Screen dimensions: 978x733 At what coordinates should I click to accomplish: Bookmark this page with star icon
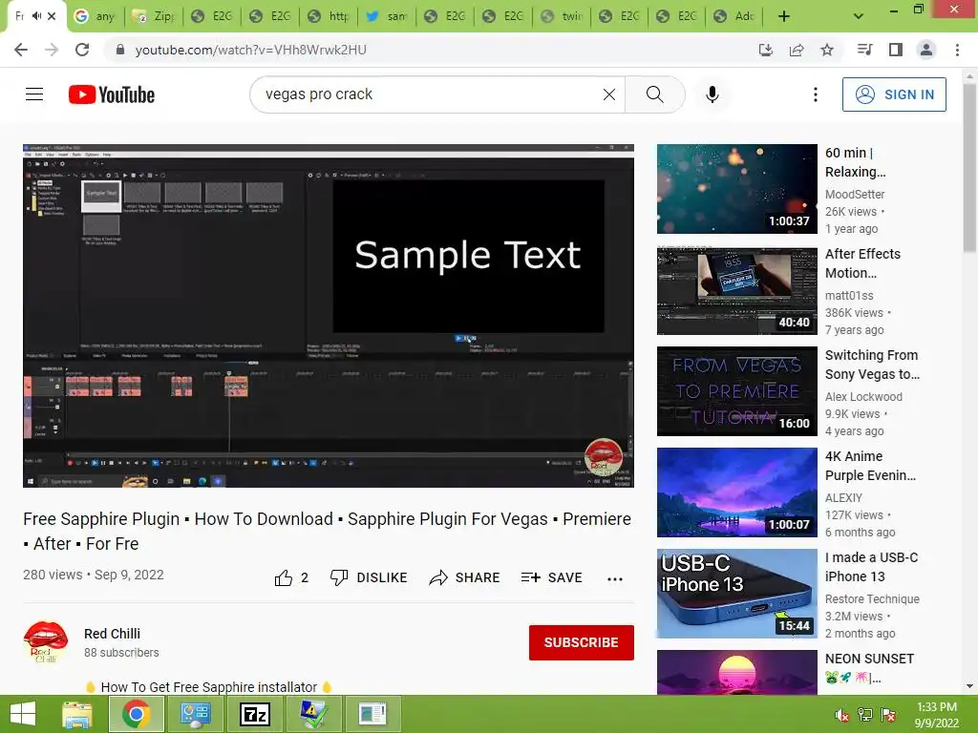point(827,50)
